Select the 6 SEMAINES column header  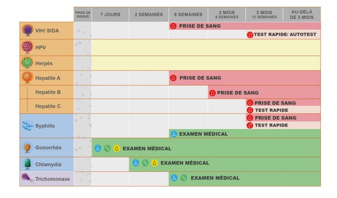coord(188,15)
